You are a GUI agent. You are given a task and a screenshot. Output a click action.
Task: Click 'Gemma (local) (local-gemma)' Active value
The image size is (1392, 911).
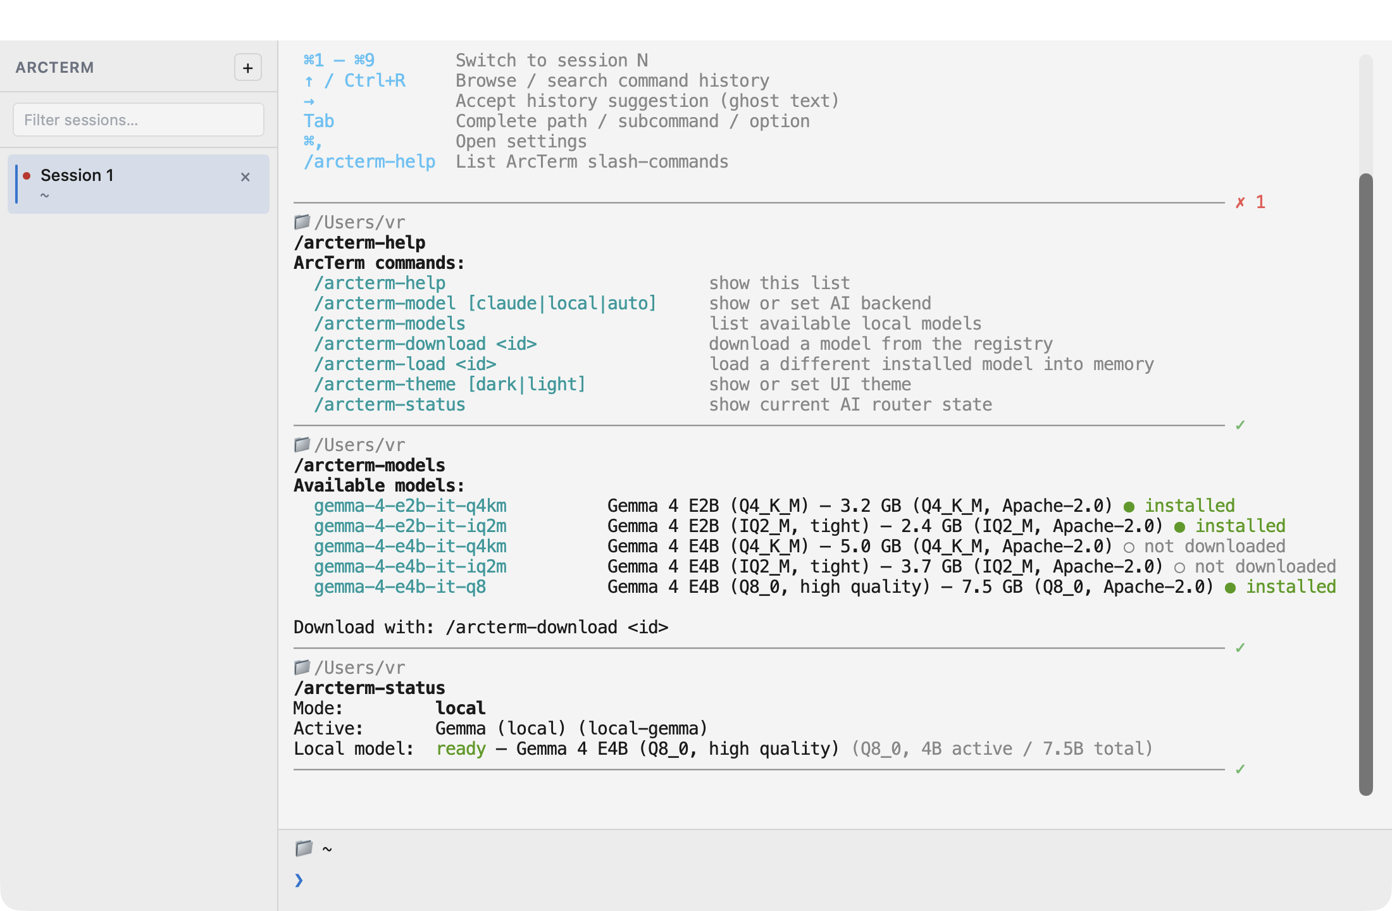[571, 729]
